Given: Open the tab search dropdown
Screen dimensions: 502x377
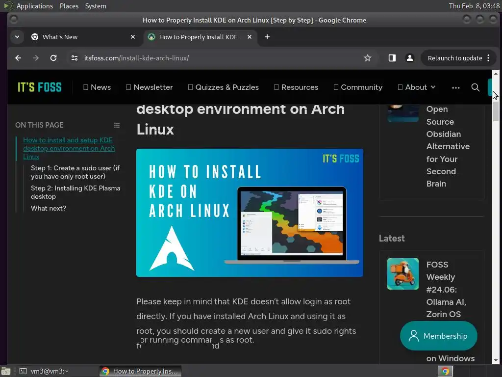Looking at the screenshot, I should click(17, 37).
